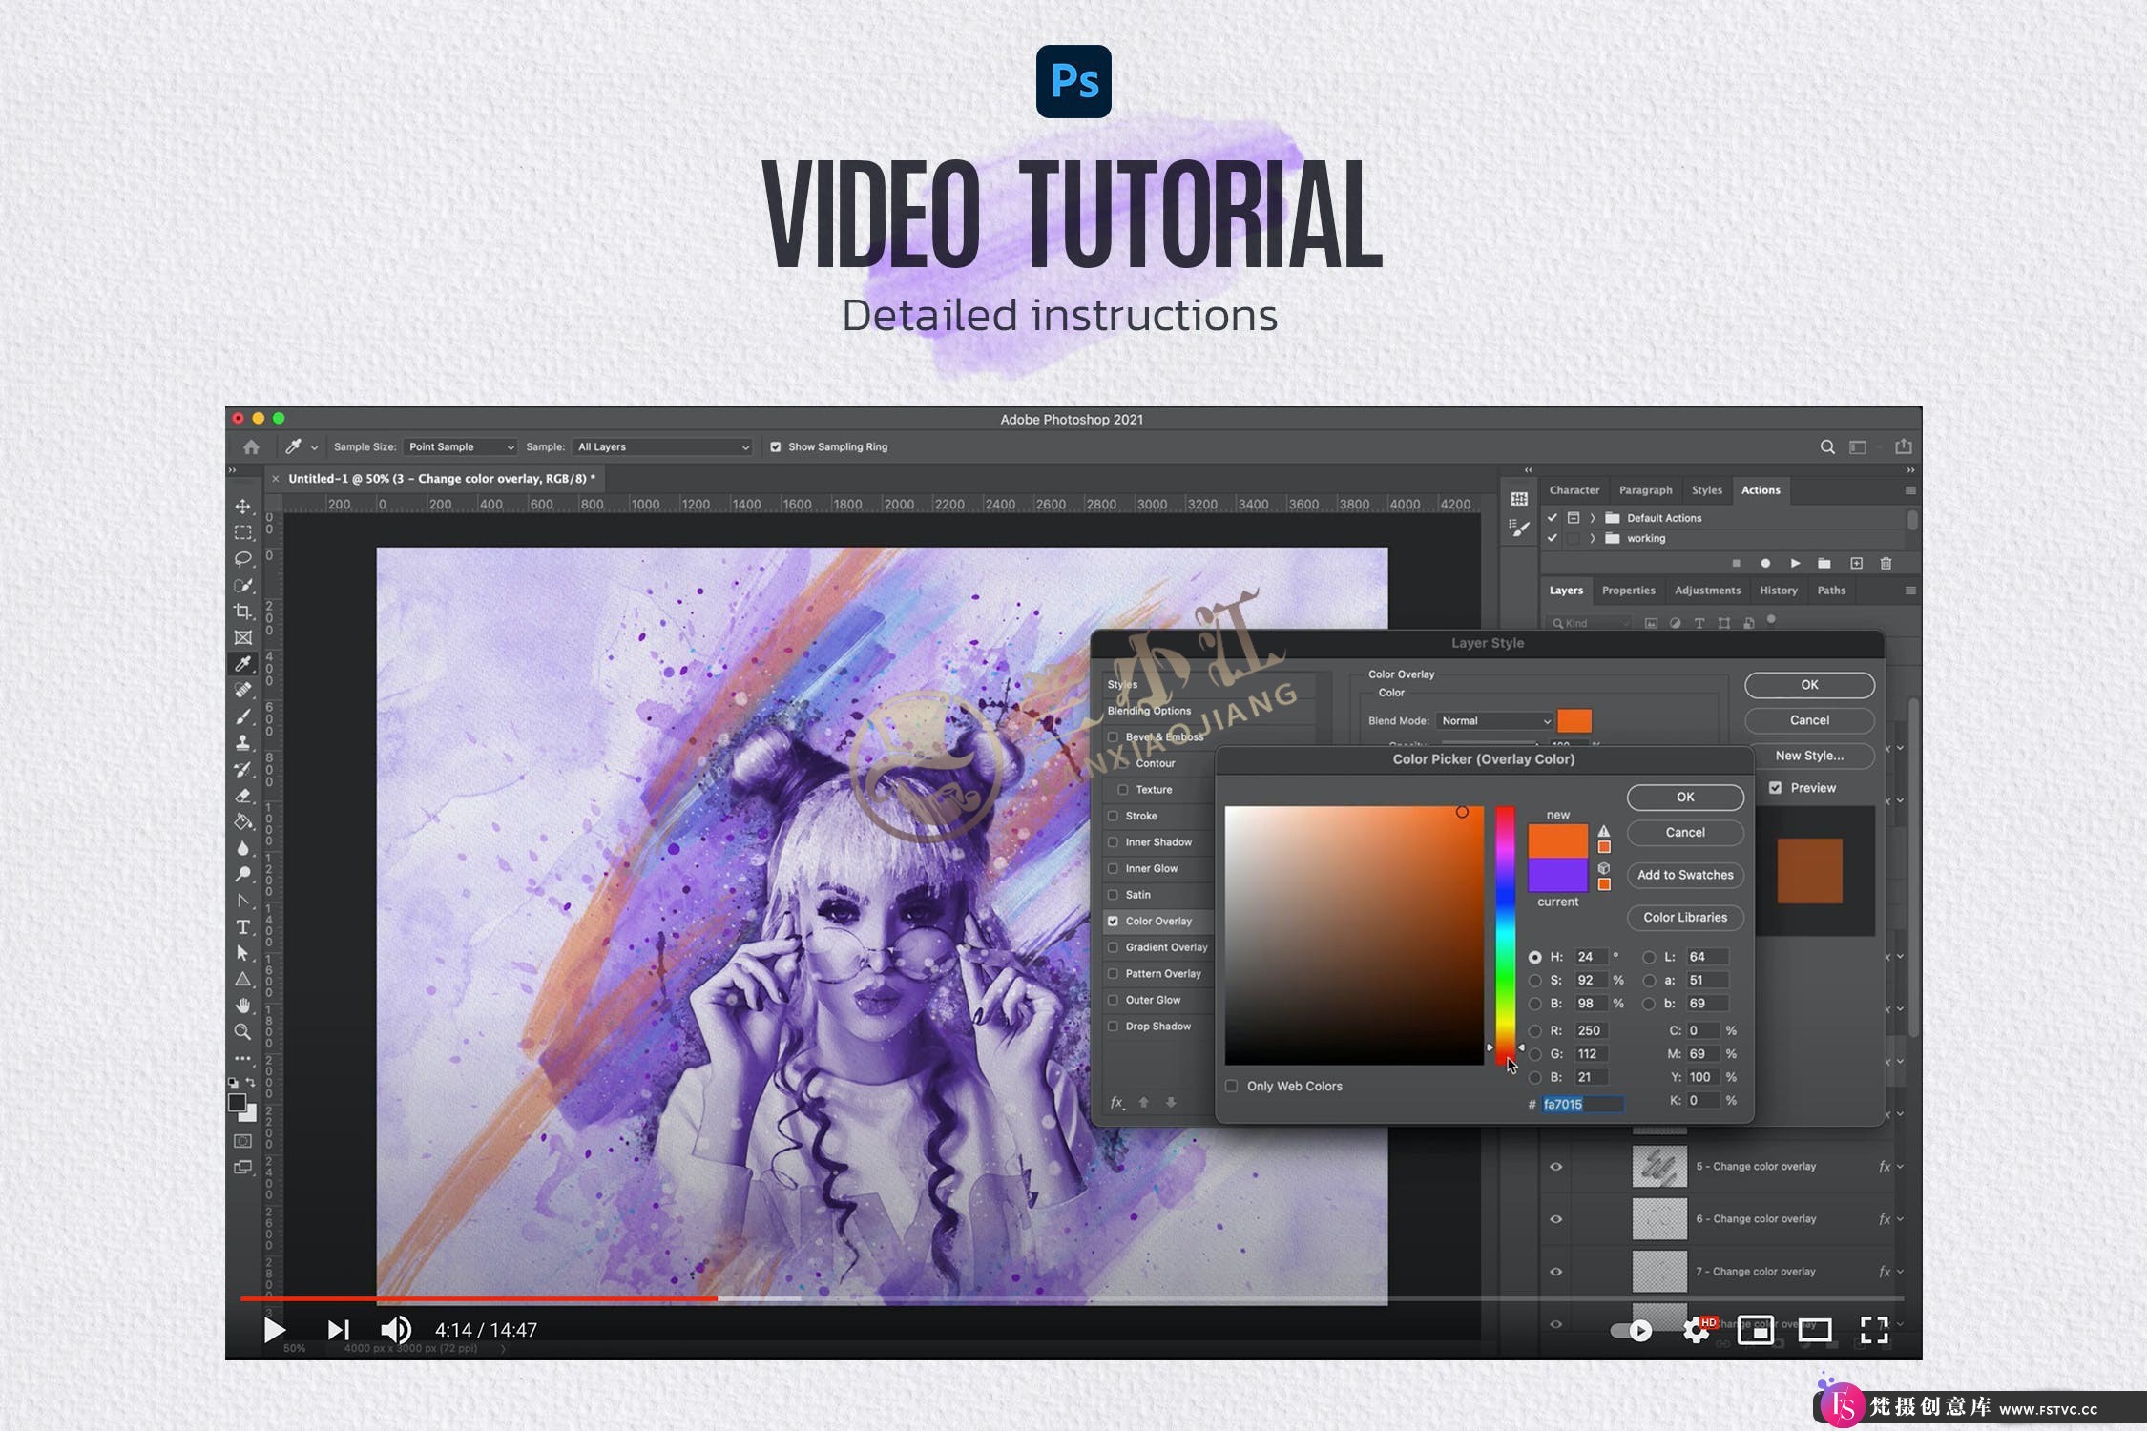
Task: Select the Lasso tool
Action: click(243, 558)
